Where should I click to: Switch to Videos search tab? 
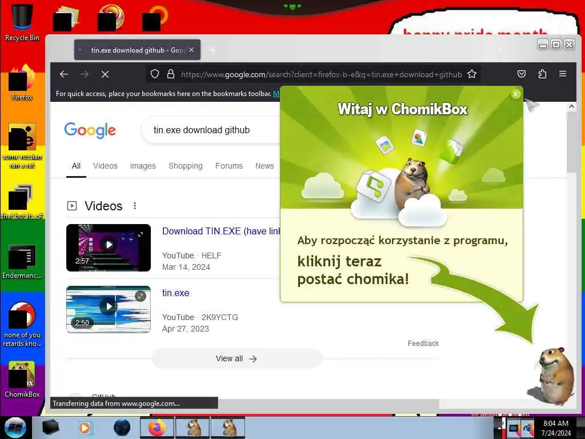105,166
